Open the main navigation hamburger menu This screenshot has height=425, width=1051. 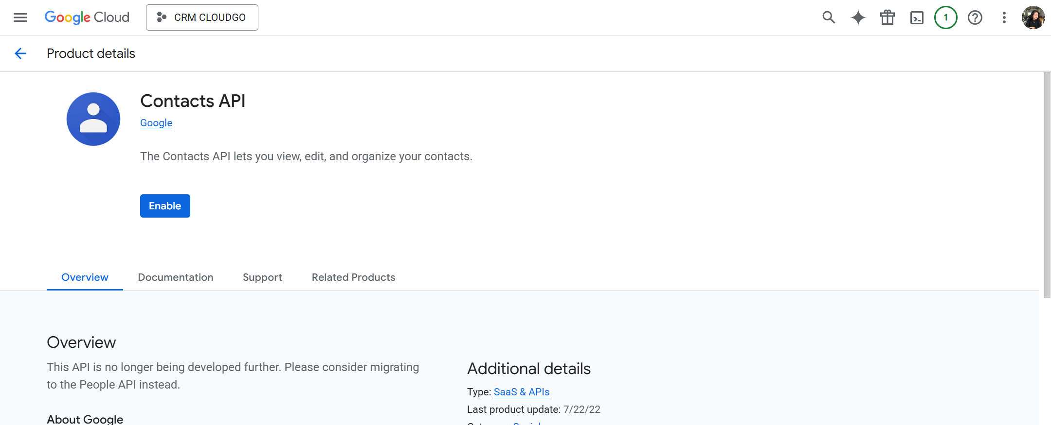(x=20, y=17)
